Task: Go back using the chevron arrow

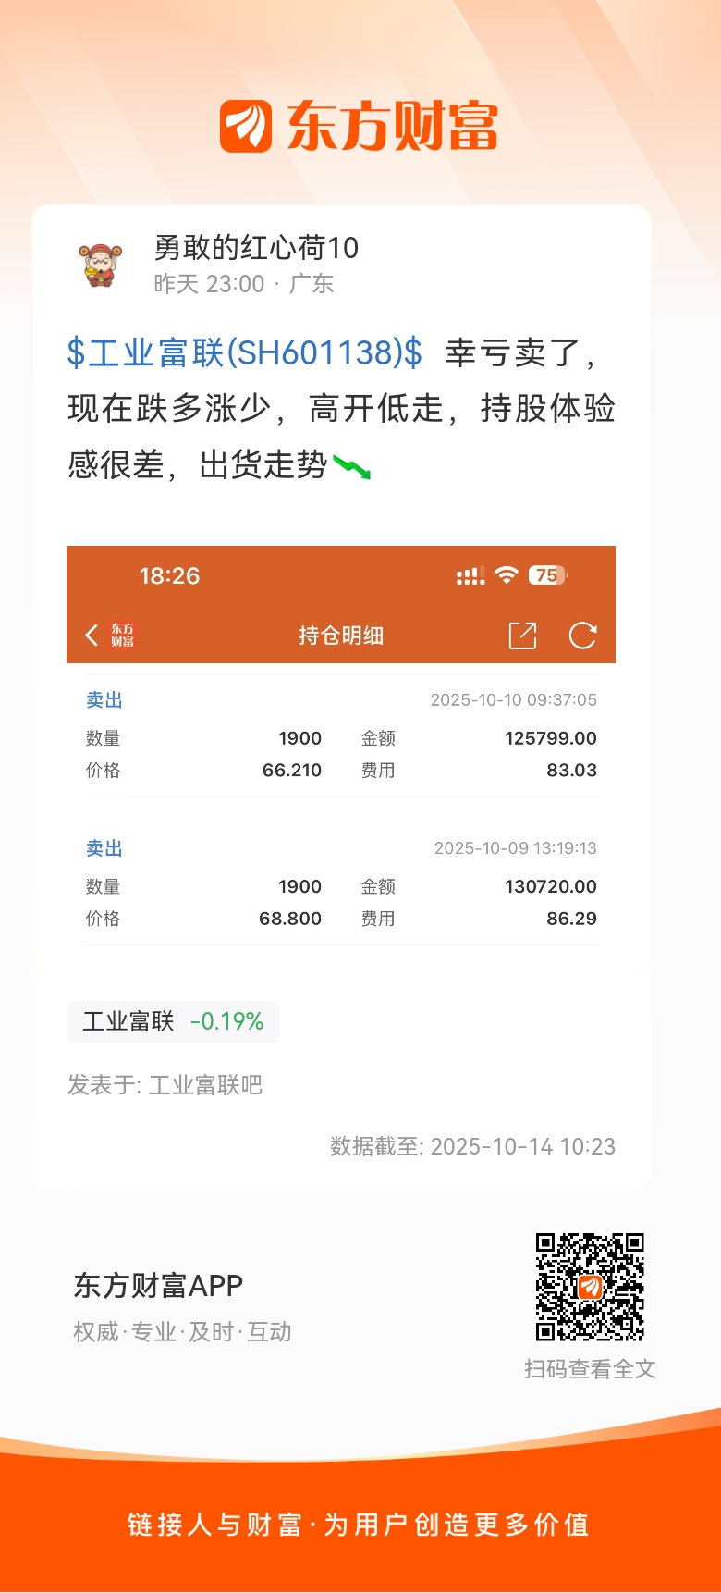Action: pyautogui.click(x=92, y=635)
